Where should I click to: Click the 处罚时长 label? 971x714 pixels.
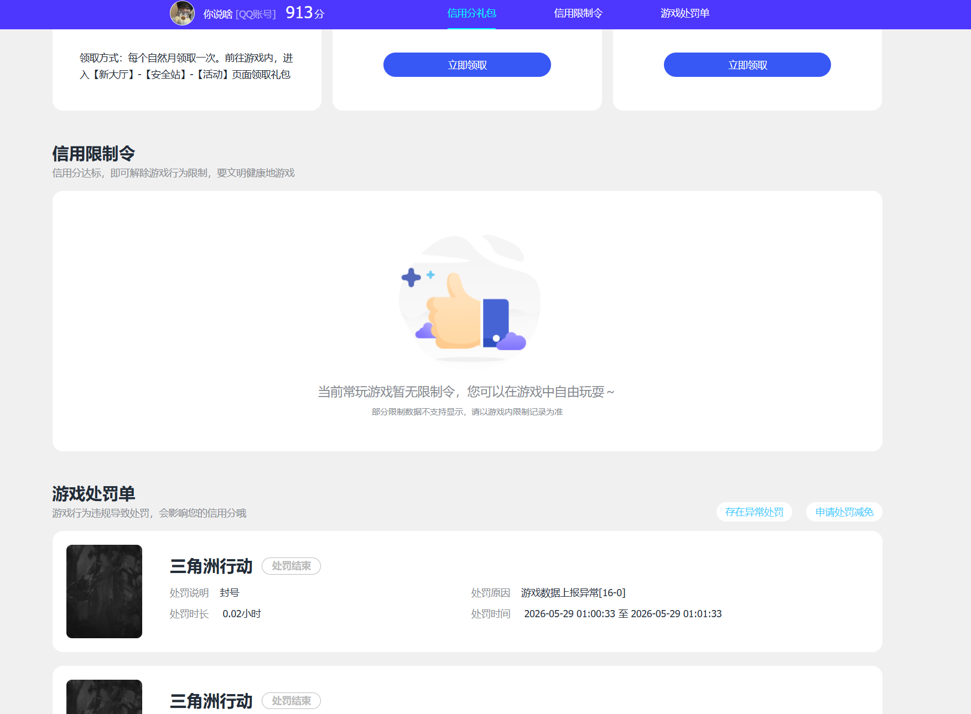(189, 614)
